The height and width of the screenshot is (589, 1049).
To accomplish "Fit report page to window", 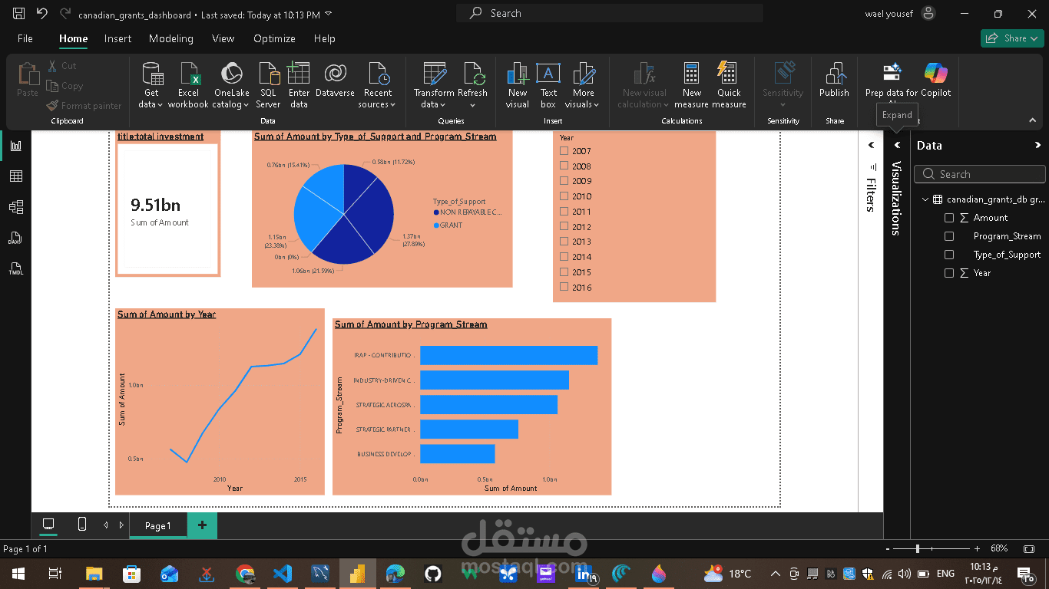I will tap(1029, 549).
